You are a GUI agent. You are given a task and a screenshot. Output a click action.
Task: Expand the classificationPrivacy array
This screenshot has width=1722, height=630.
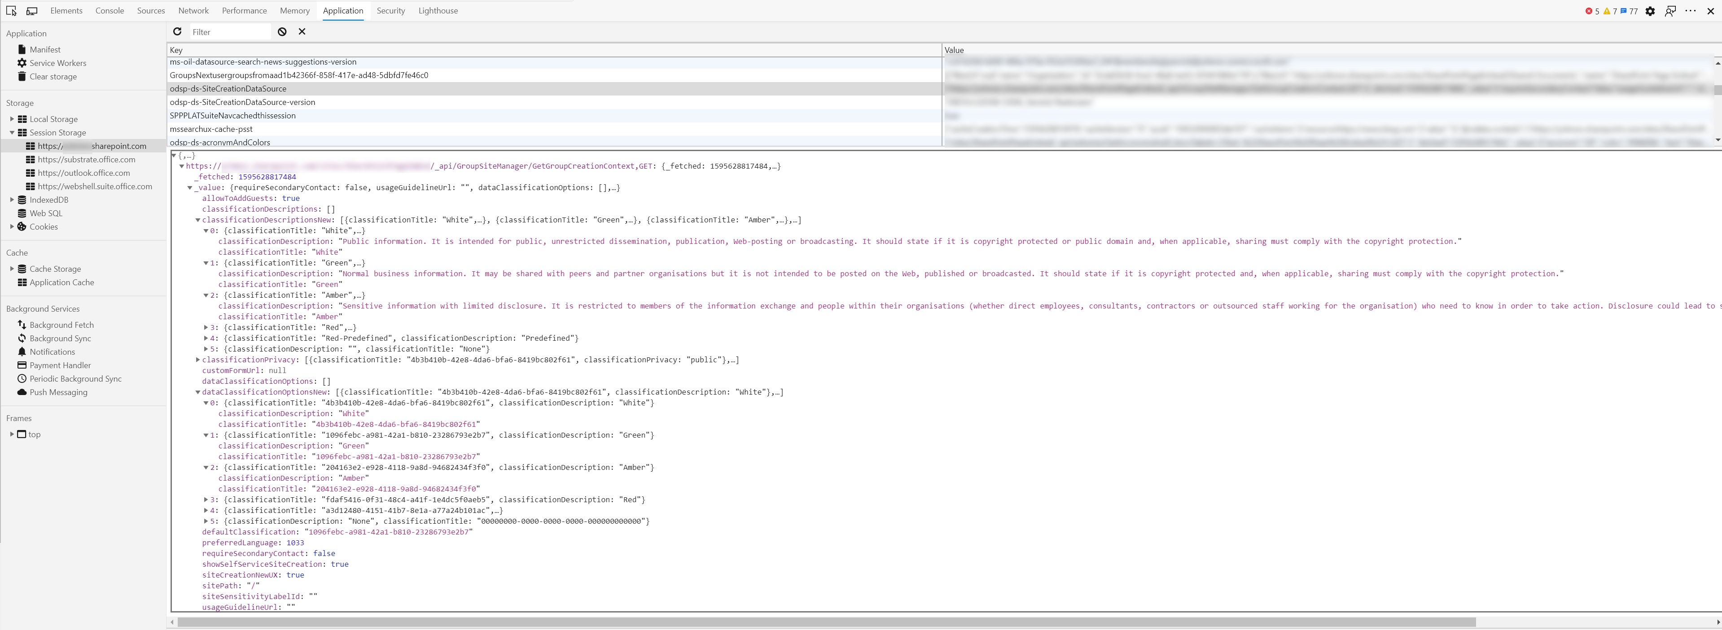[x=198, y=360]
